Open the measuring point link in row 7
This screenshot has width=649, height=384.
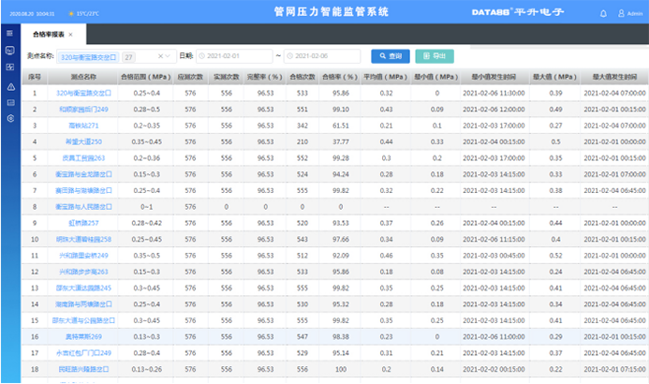tap(83, 190)
